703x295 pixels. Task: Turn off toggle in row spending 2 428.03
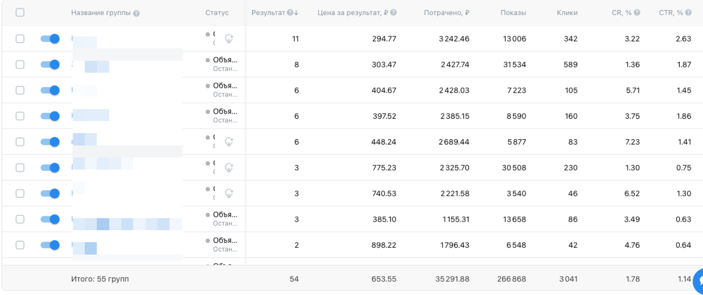[x=50, y=90]
